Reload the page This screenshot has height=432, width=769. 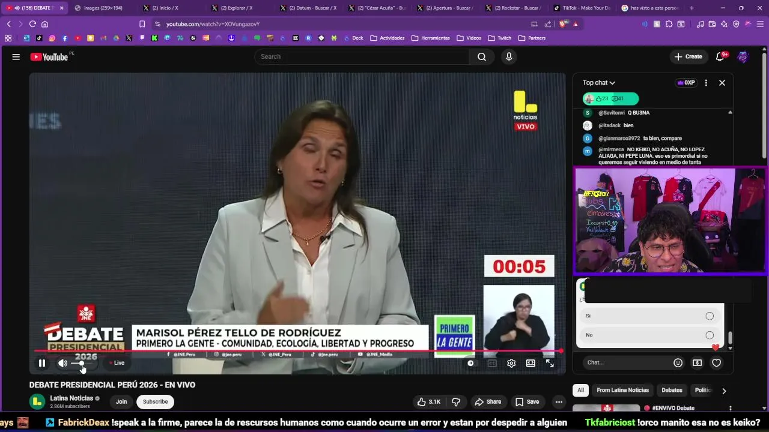tap(32, 24)
